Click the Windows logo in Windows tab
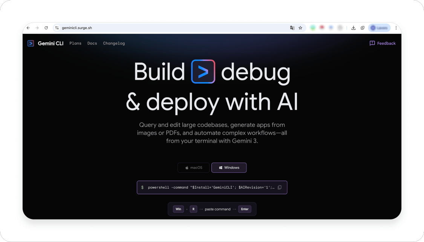Viewport: 424px width, 242px height. click(x=220, y=168)
